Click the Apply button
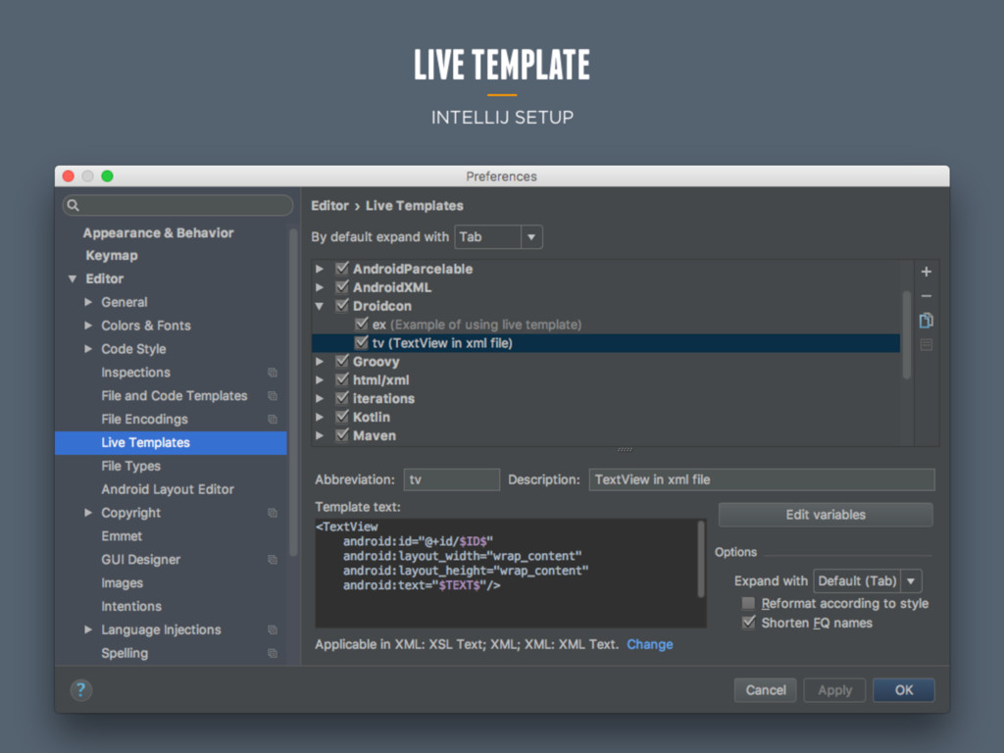 click(834, 690)
